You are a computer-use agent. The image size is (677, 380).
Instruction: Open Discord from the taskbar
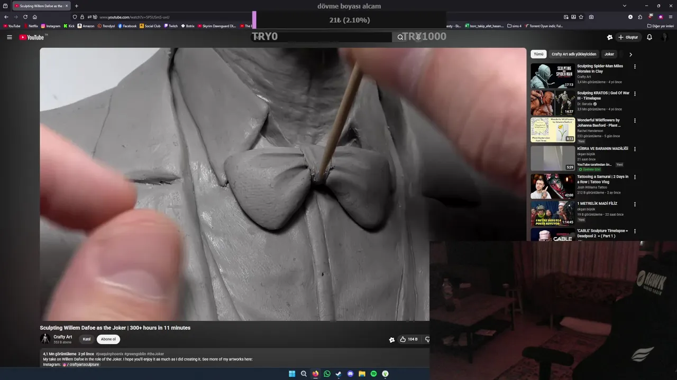[350, 374]
